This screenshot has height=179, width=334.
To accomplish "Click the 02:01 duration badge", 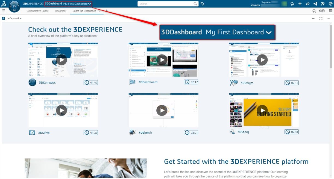I will [x=191, y=132].
